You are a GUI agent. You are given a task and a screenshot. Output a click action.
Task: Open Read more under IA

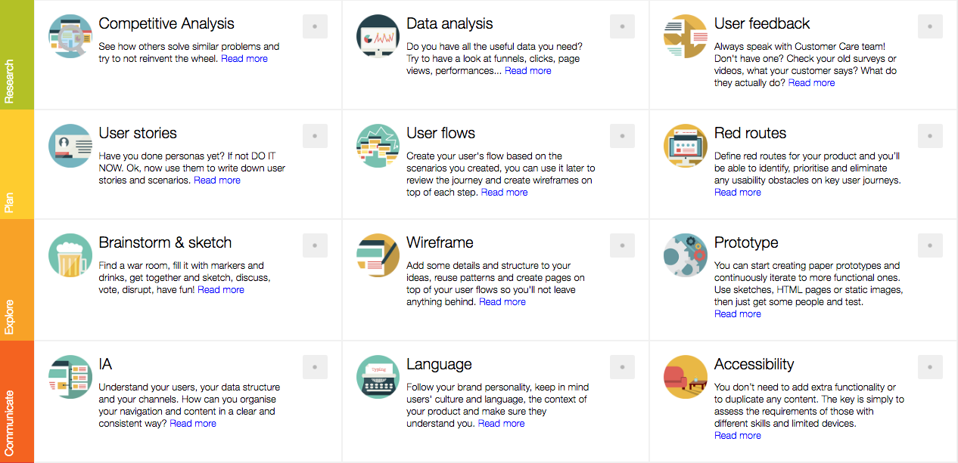[193, 424]
